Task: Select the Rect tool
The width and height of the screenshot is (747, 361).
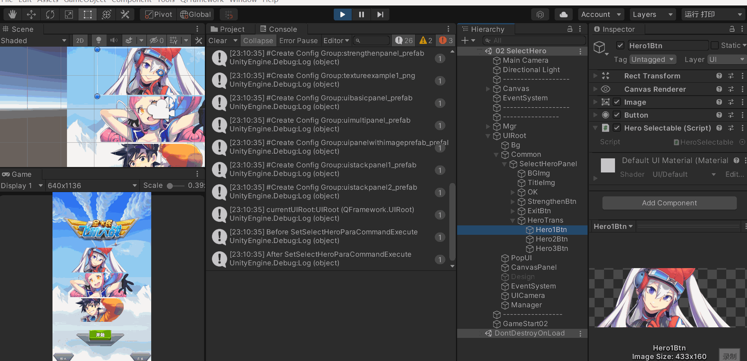Action: click(x=87, y=15)
